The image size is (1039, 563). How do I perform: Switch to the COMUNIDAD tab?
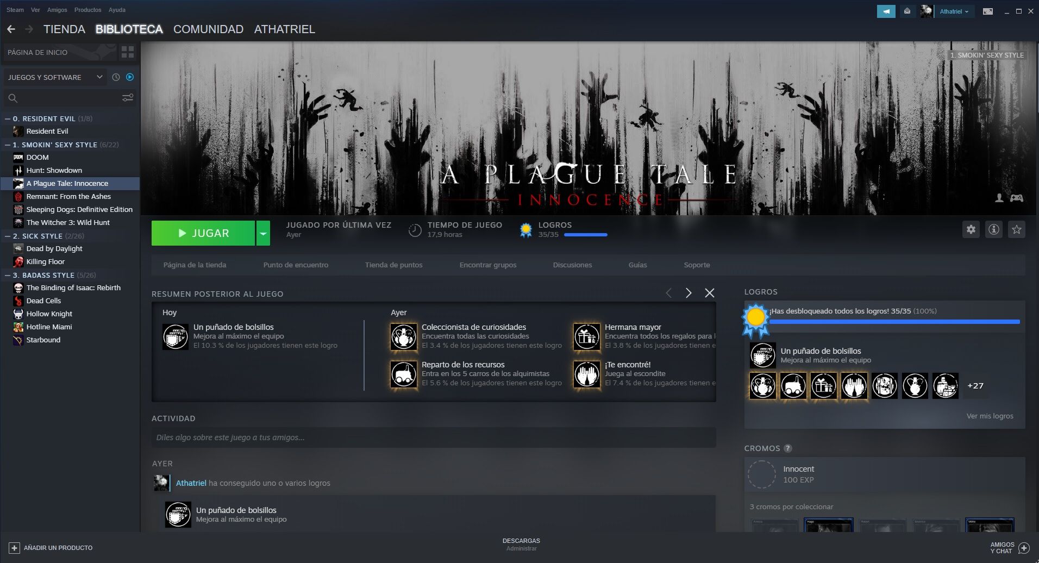[208, 29]
